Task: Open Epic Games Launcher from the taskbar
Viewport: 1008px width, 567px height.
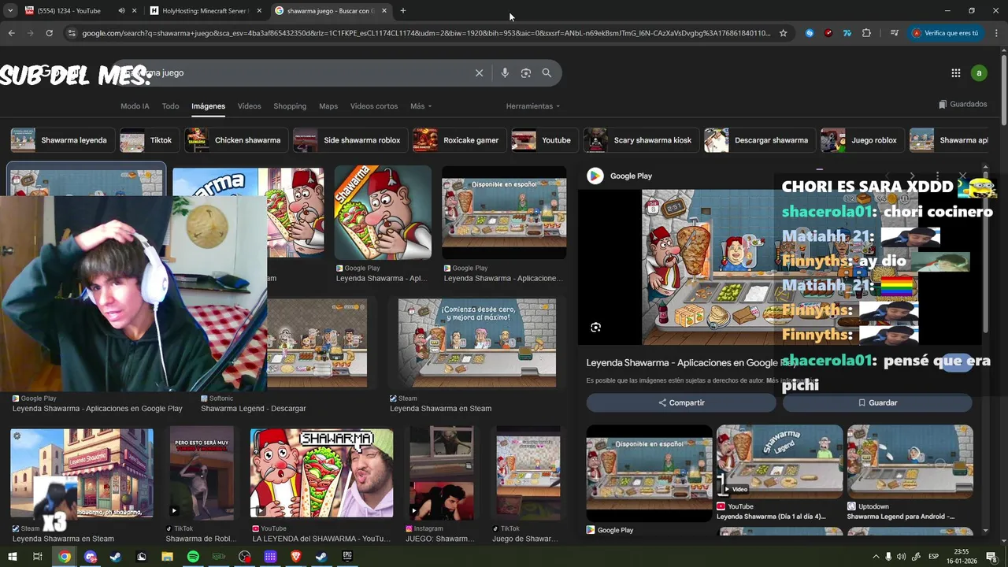Action: point(347,557)
